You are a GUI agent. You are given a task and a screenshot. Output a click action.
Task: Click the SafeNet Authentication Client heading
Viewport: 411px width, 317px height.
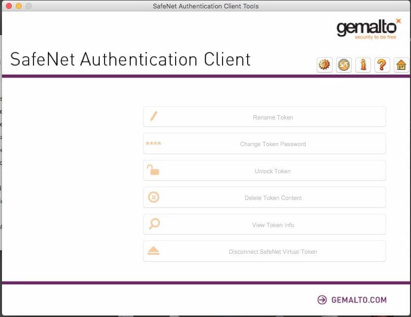click(x=130, y=59)
